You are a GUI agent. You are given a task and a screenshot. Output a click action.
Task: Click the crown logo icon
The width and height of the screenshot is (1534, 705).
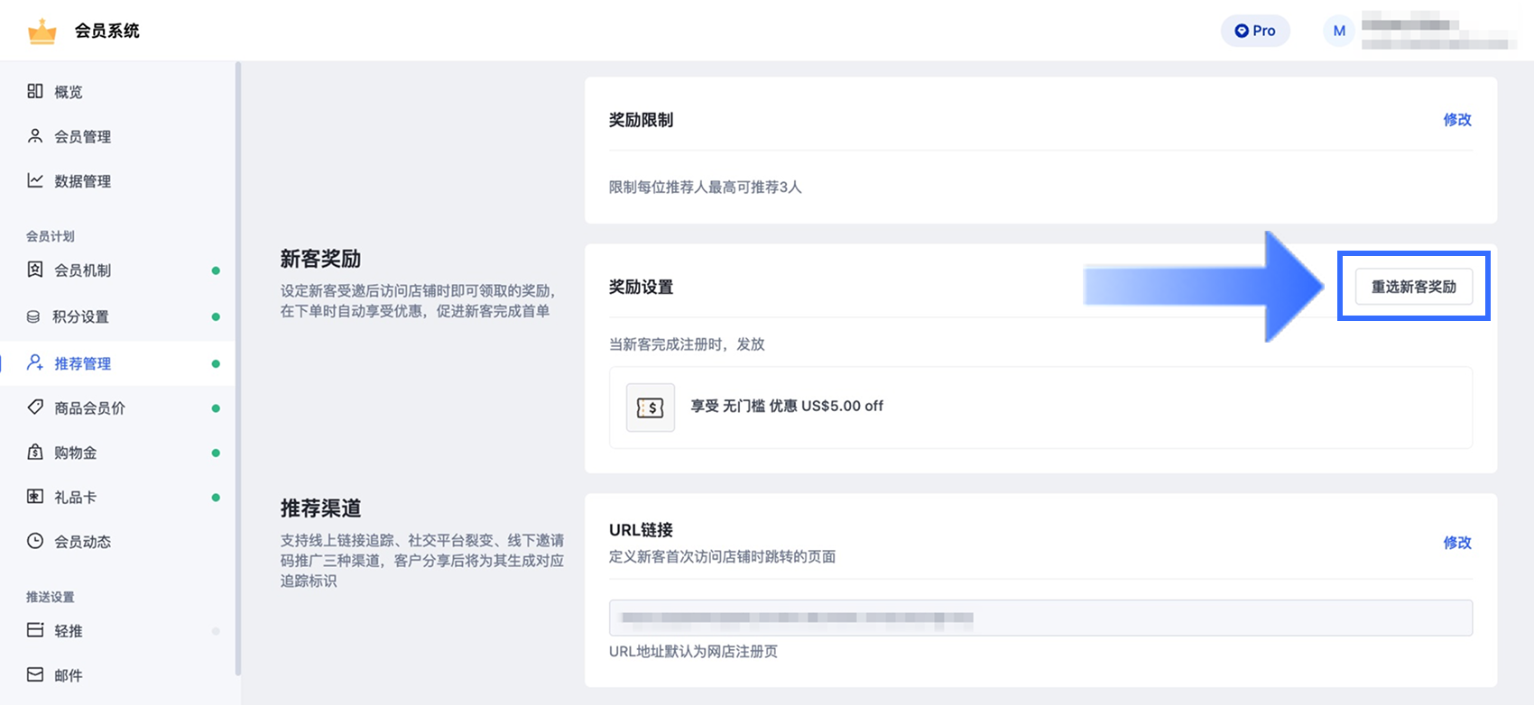click(x=42, y=32)
